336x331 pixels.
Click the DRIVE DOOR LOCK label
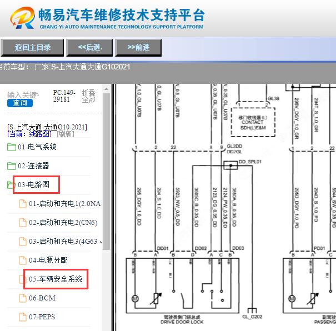pos(182,322)
